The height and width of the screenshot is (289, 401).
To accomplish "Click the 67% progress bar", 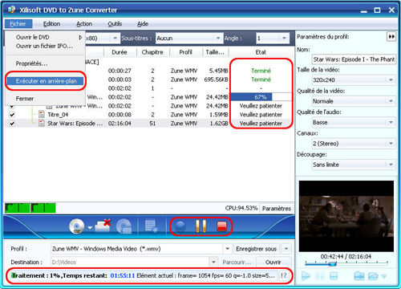I will (261, 97).
